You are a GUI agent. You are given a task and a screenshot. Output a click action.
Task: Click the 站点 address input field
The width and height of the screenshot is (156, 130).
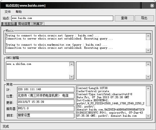coord(62,18)
